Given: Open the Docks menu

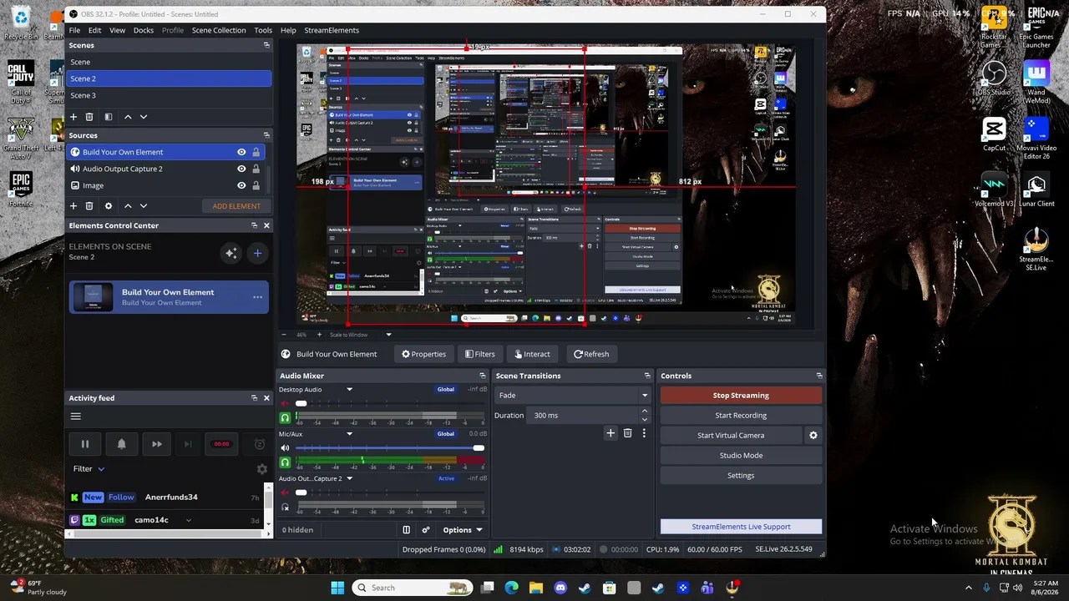Looking at the screenshot, I should pyautogui.click(x=144, y=30).
